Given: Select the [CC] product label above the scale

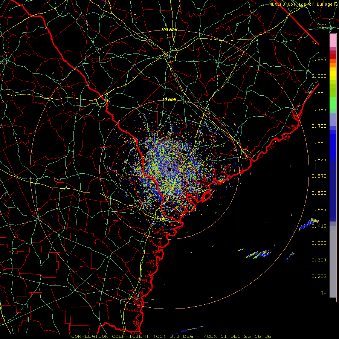Looking at the screenshot, I should (322, 26).
